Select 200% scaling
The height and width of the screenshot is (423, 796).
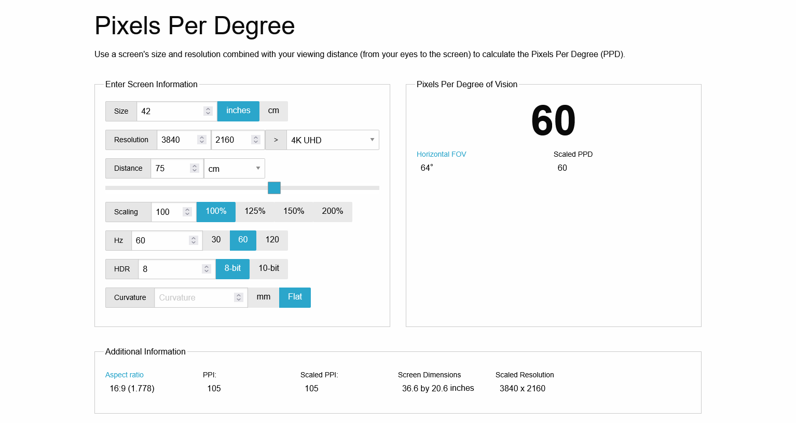click(333, 212)
